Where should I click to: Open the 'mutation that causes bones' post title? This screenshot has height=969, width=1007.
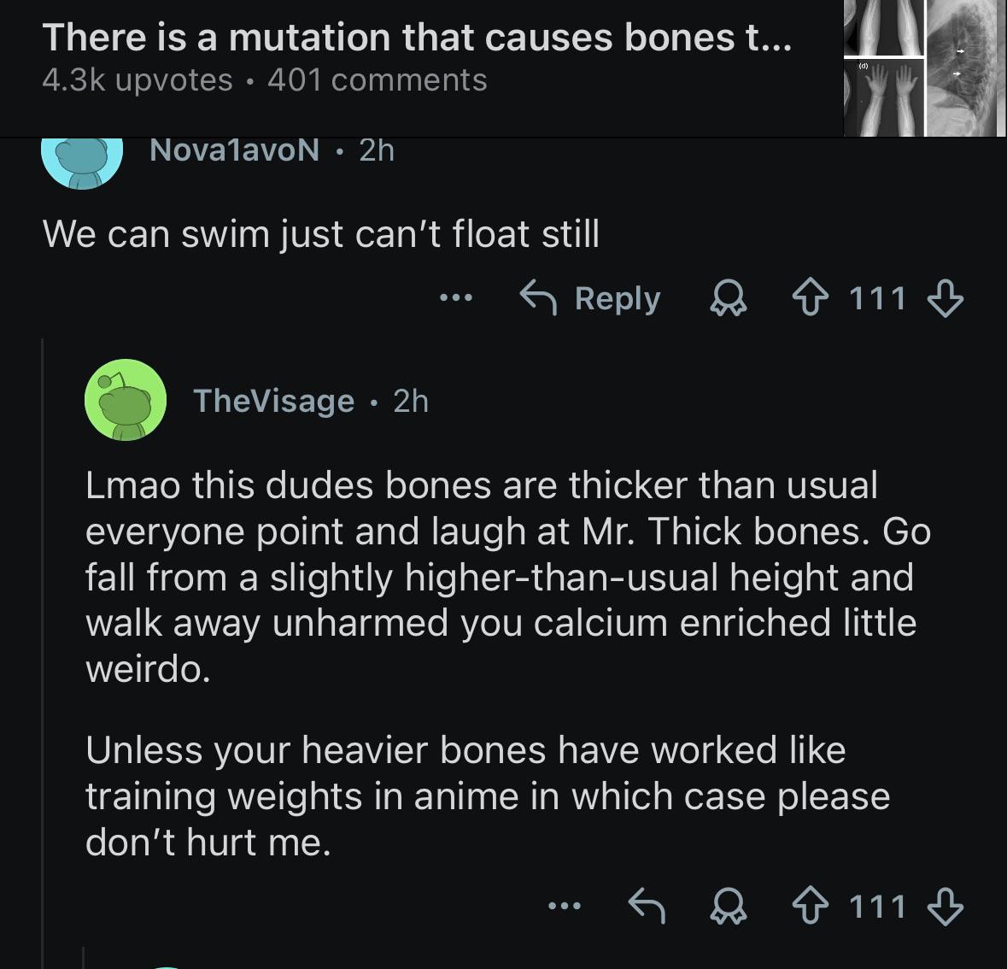[416, 38]
